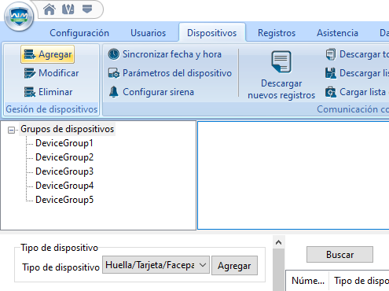This screenshot has width=389, height=291.
Task: Click the Descargar lista save icon
Action: coord(331,73)
